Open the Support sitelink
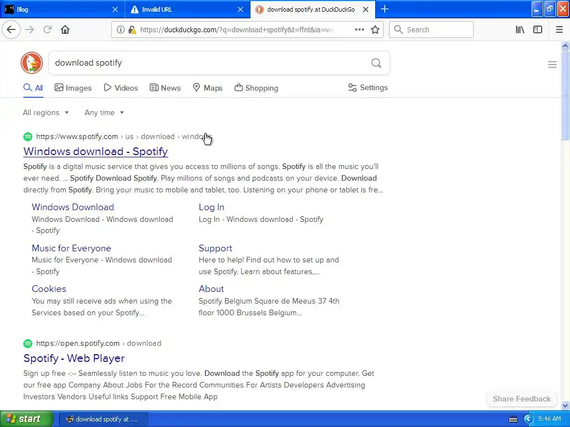Image resolution: width=570 pixels, height=427 pixels. tap(215, 248)
